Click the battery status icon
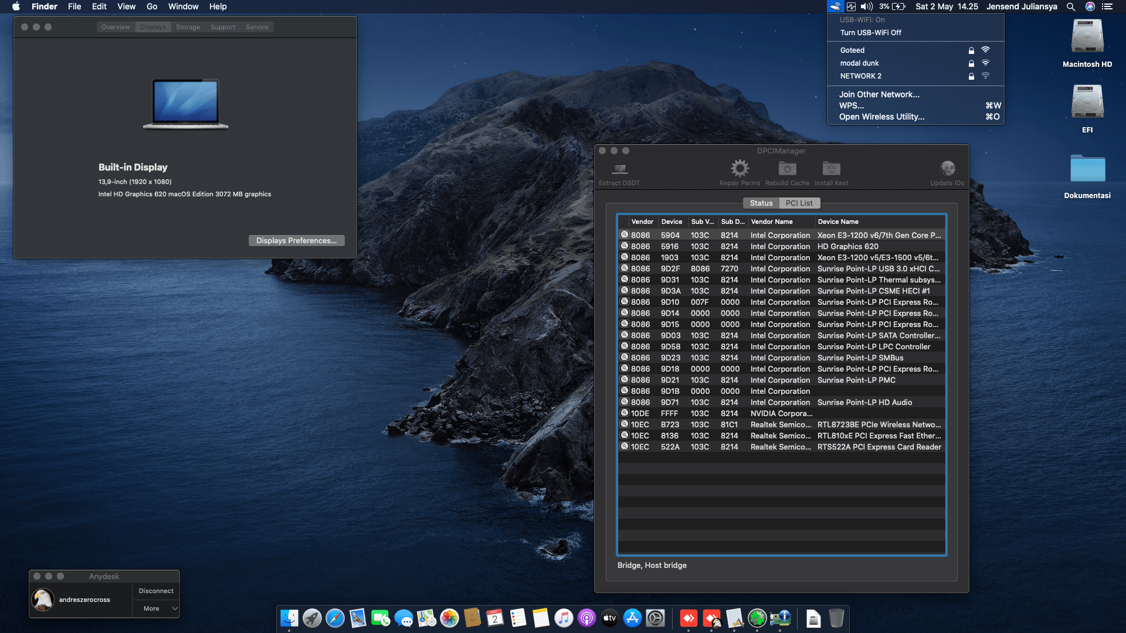1126x633 pixels. pyautogui.click(x=899, y=6)
